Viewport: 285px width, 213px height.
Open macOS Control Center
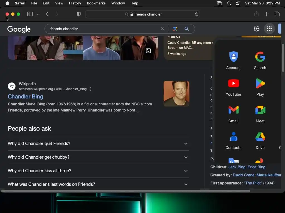238,3
